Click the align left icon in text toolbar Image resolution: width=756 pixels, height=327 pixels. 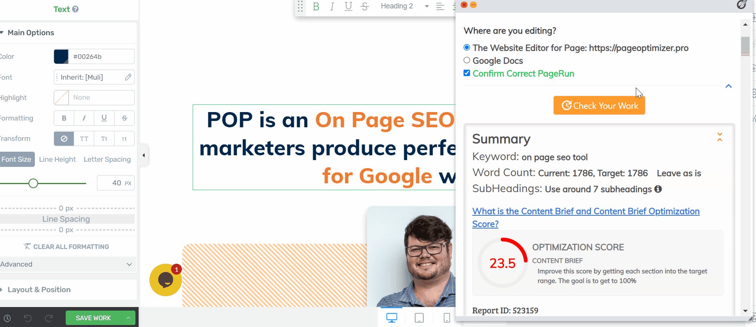(440, 6)
